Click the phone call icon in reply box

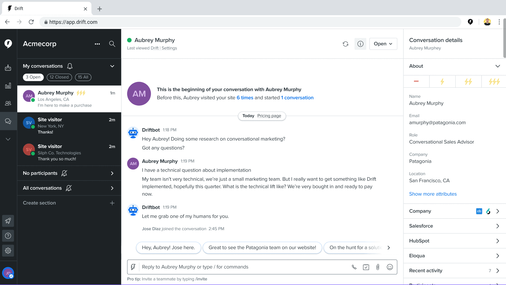354,267
